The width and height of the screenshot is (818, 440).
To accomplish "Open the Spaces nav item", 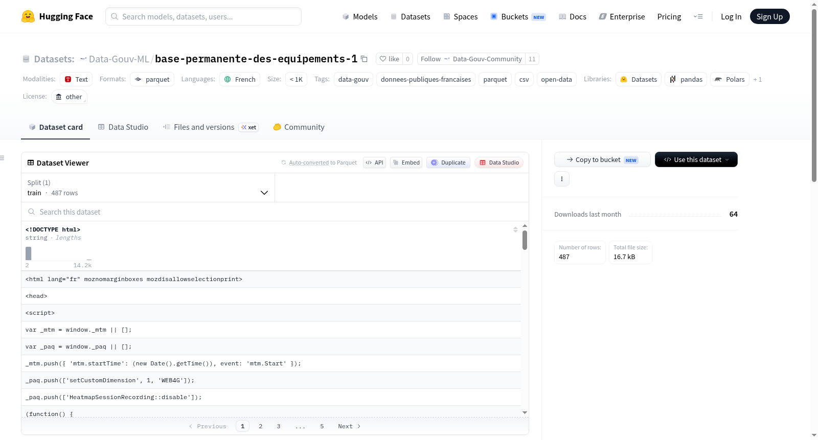I will coord(461,16).
